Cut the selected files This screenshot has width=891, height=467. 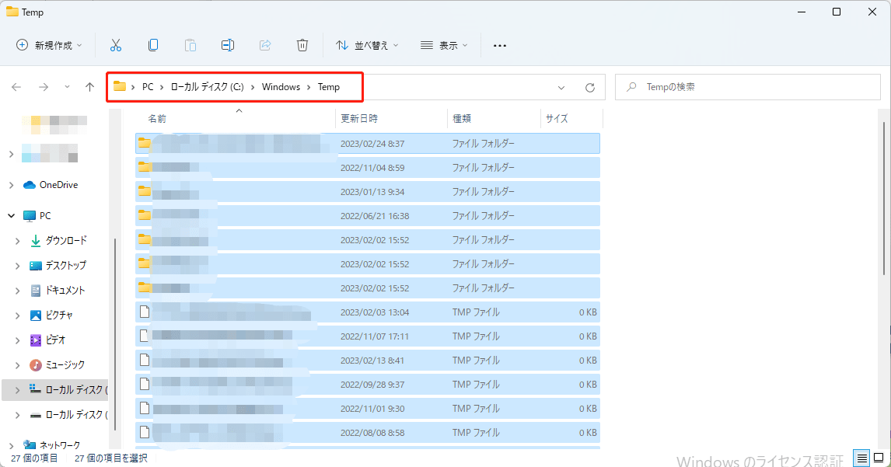tap(116, 44)
